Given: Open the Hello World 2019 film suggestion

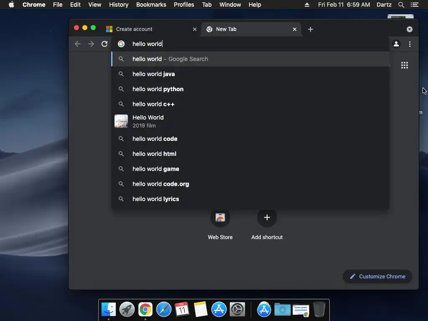Looking at the screenshot, I should coord(251,121).
